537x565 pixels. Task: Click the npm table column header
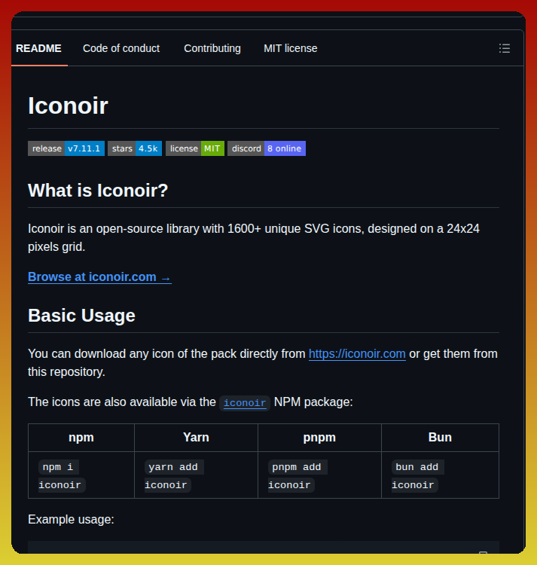coord(81,438)
